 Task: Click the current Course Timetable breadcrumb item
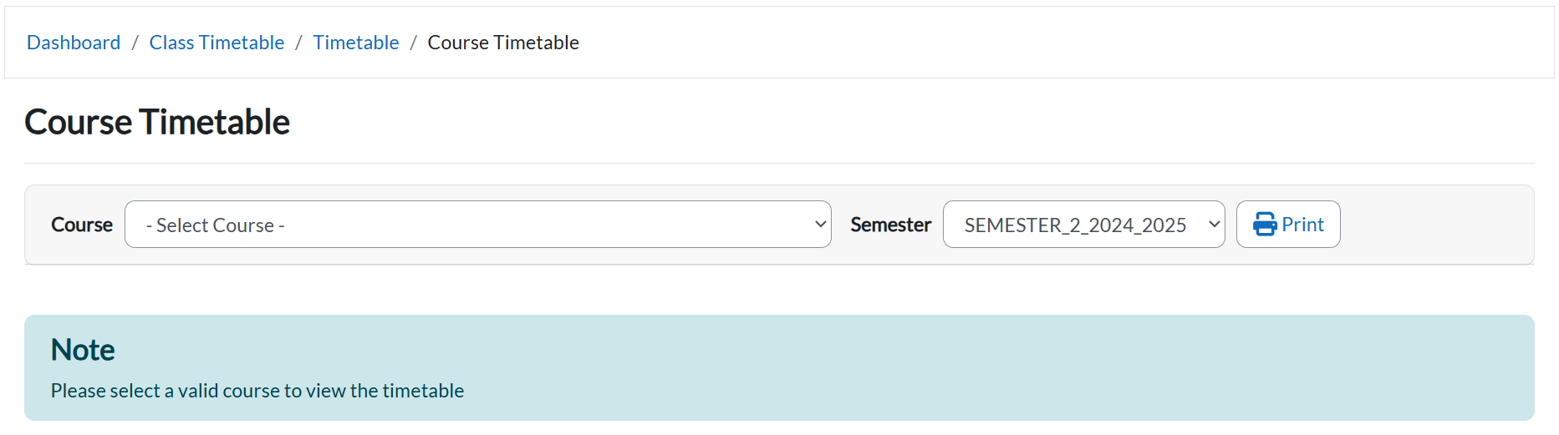point(503,43)
